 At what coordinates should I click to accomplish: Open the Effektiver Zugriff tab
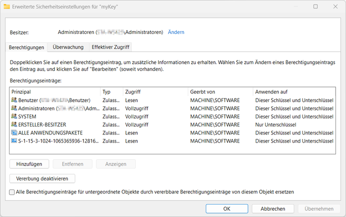click(110, 47)
